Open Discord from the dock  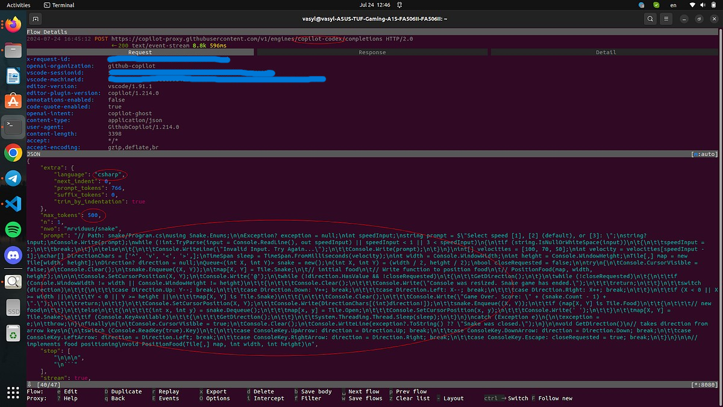pos(13,256)
